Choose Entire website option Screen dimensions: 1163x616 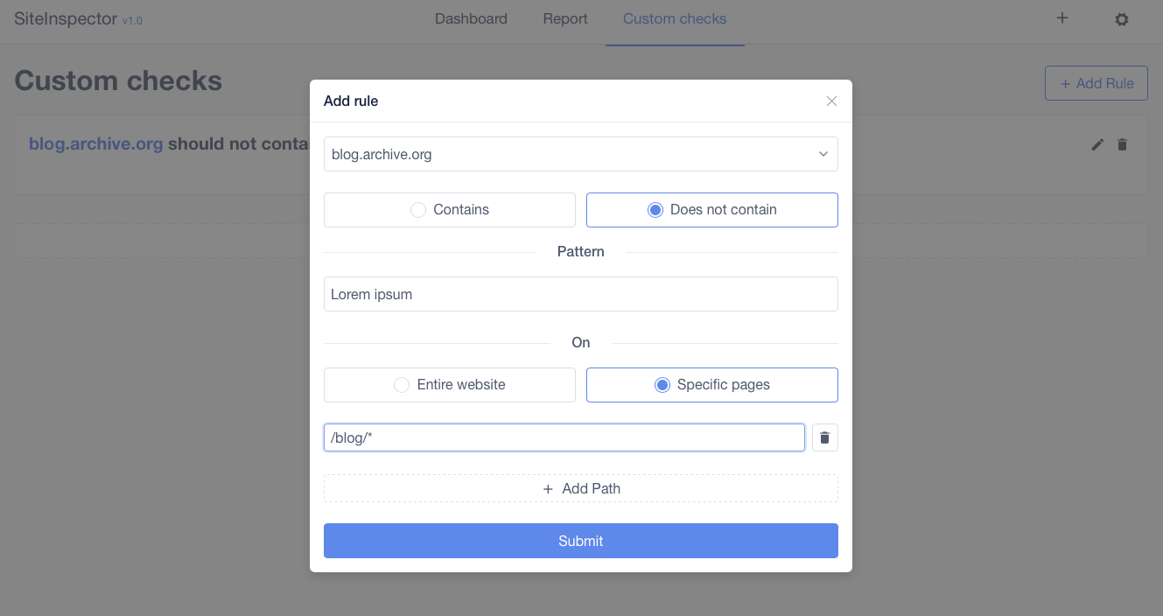(x=449, y=384)
